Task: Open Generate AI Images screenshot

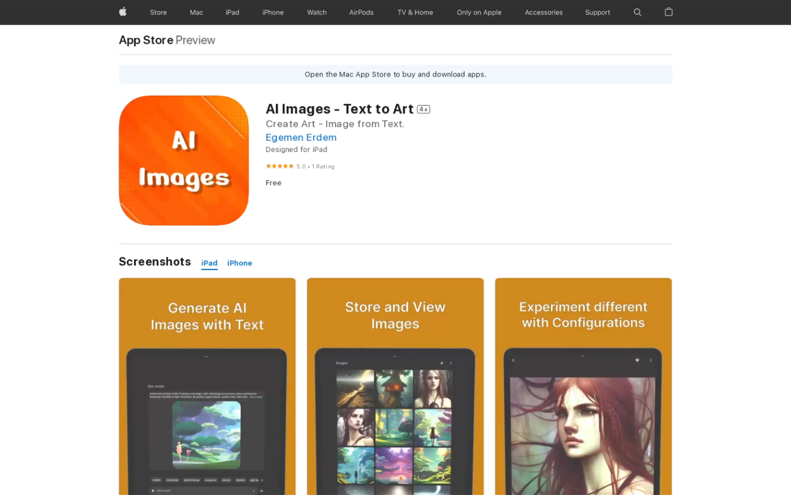Action: pos(207,386)
